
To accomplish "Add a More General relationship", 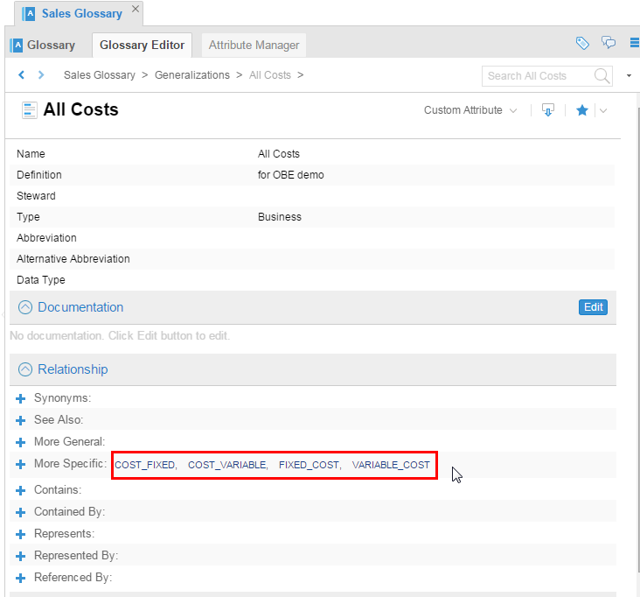I will point(20,443).
